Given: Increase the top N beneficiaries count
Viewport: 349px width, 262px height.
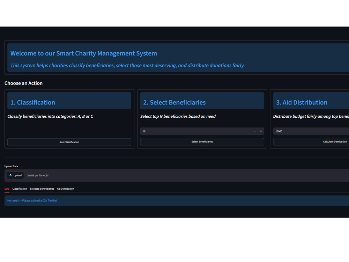Looking at the screenshot, I should 261,131.
